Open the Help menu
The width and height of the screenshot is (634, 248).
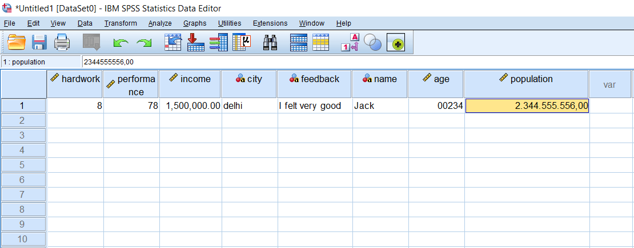click(x=344, y=23)
